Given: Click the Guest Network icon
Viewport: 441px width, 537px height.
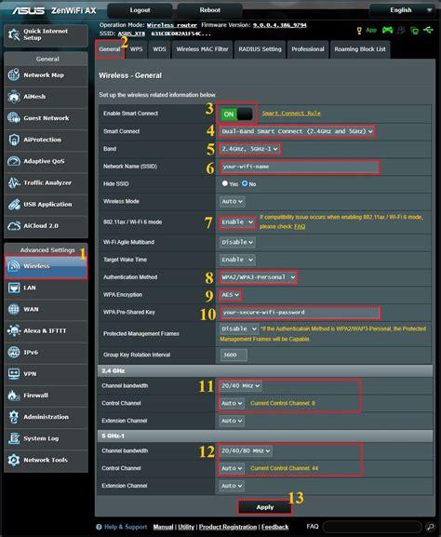Looking at the screenshot, I should (x=14, y=118).
